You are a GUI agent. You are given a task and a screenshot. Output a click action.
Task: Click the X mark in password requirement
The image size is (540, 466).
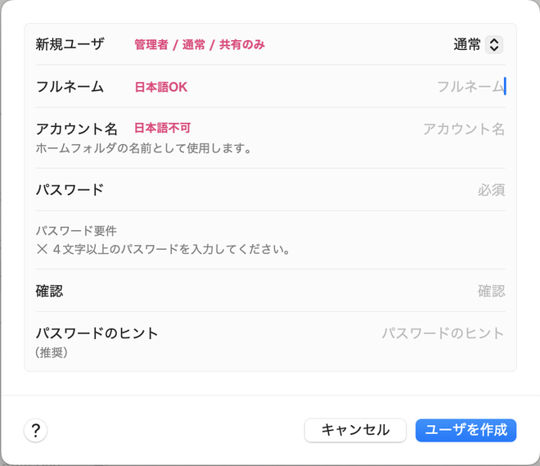coord(41,249)
